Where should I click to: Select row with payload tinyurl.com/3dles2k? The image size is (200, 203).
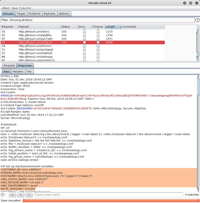pos(83,53)
